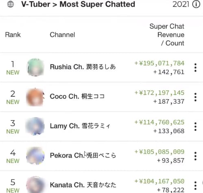
Task: Click Lamy Ch. avatar thumbnail
Action: point(35,126)
